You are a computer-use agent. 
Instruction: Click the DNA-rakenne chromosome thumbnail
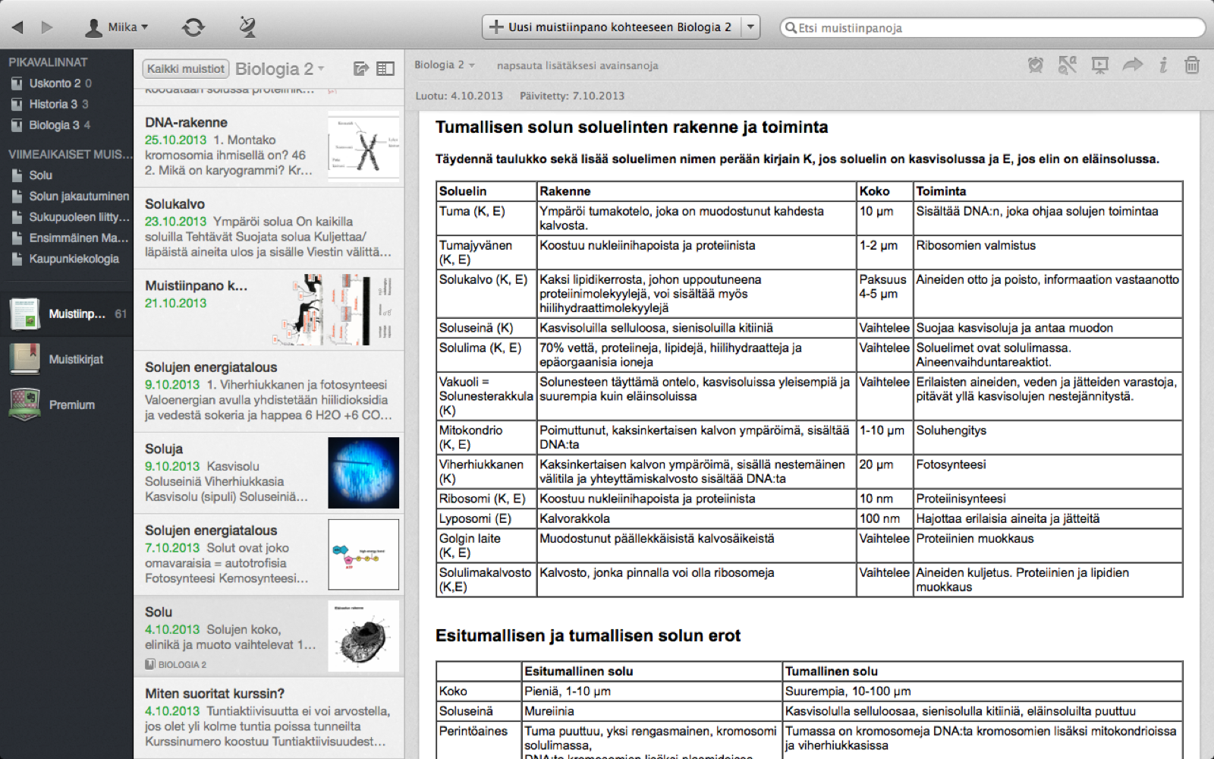click(x=363, y=147)
